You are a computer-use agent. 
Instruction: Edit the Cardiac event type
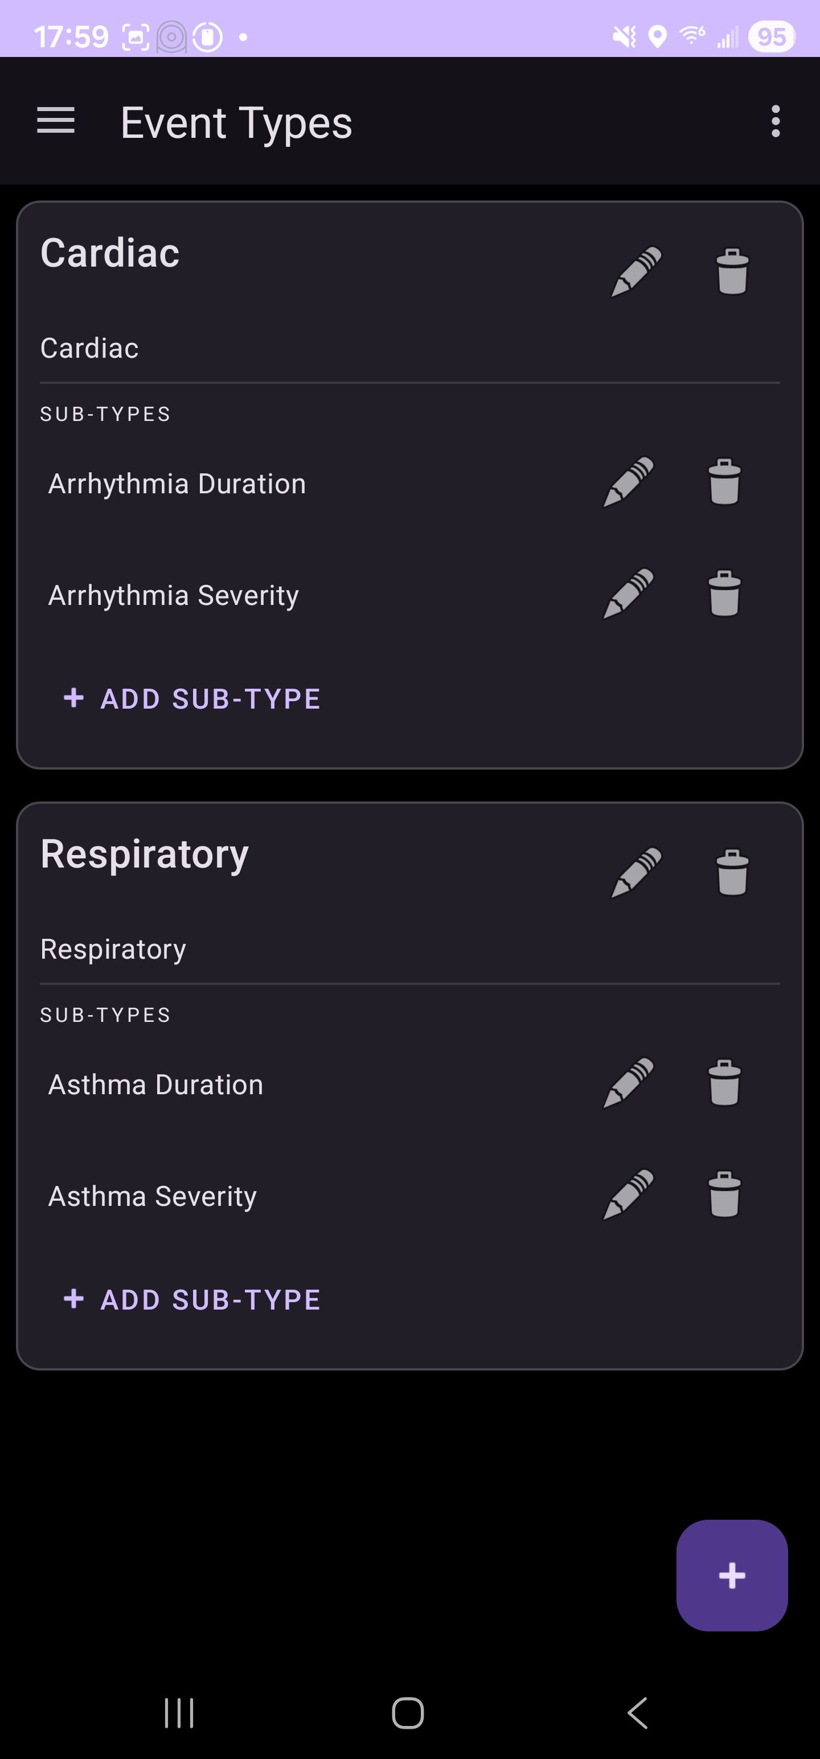[x=635, y=272]
